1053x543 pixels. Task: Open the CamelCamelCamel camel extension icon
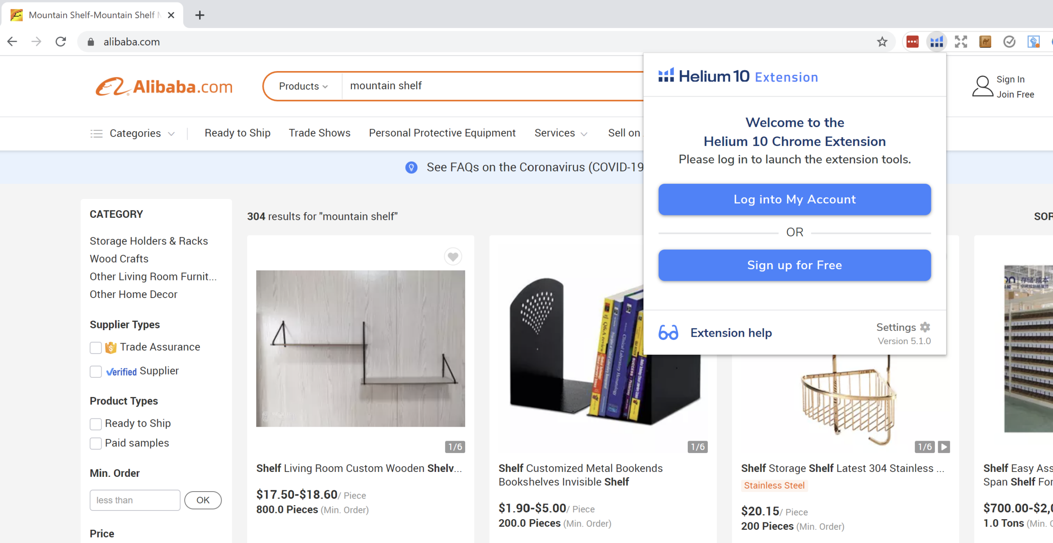[x=986, y=41]
